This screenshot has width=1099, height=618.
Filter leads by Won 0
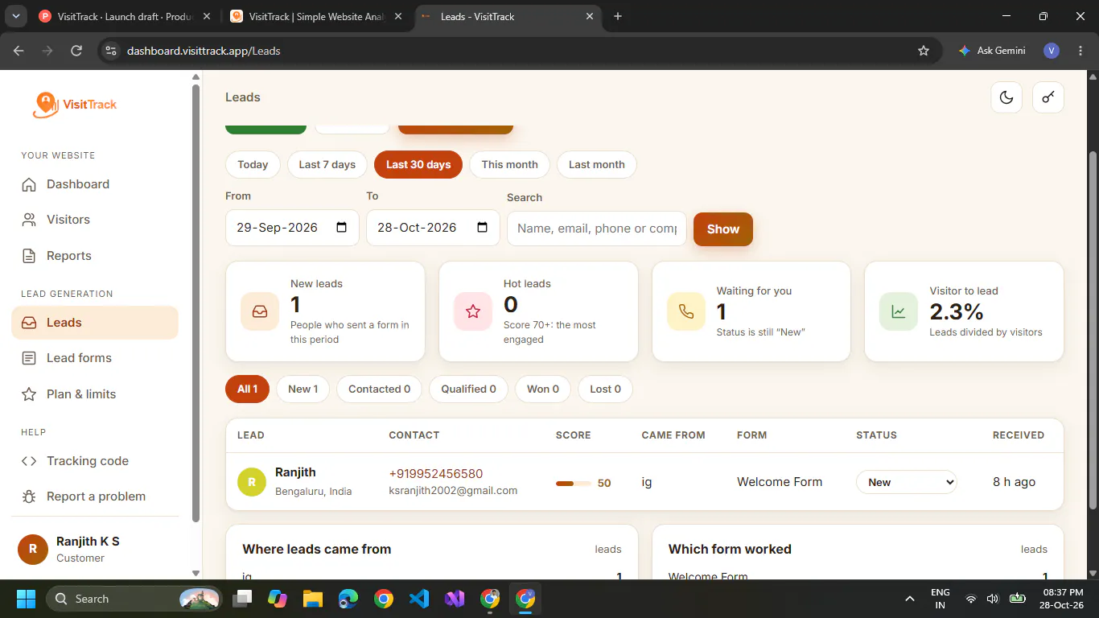click(543, 389)
